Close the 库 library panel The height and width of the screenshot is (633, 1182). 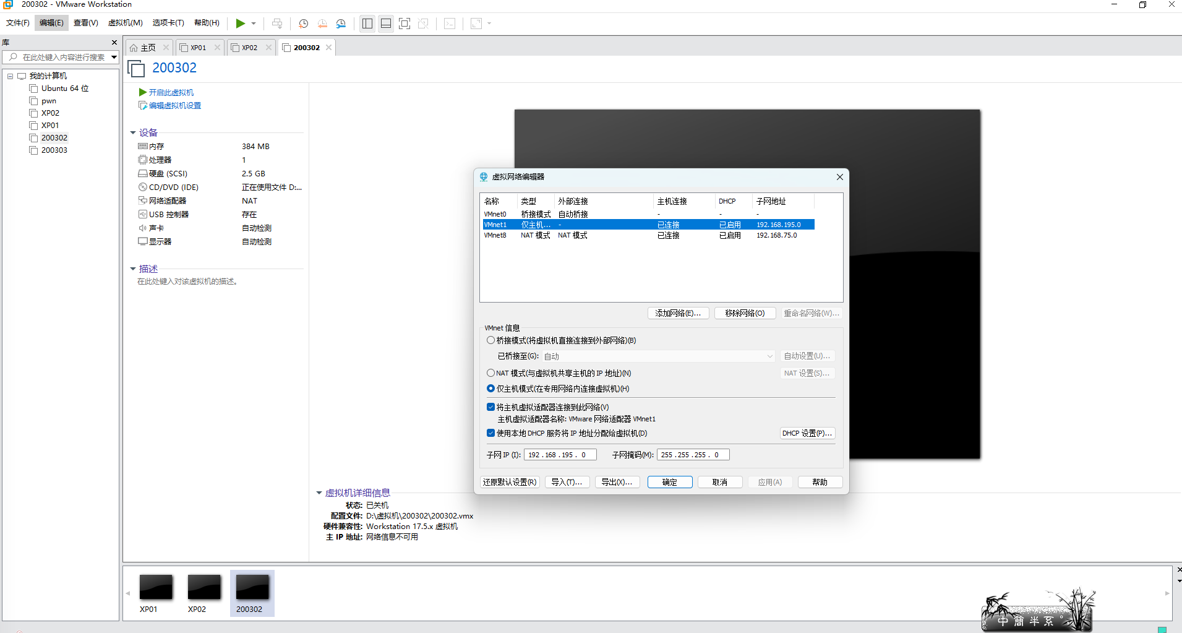(114, 42)
